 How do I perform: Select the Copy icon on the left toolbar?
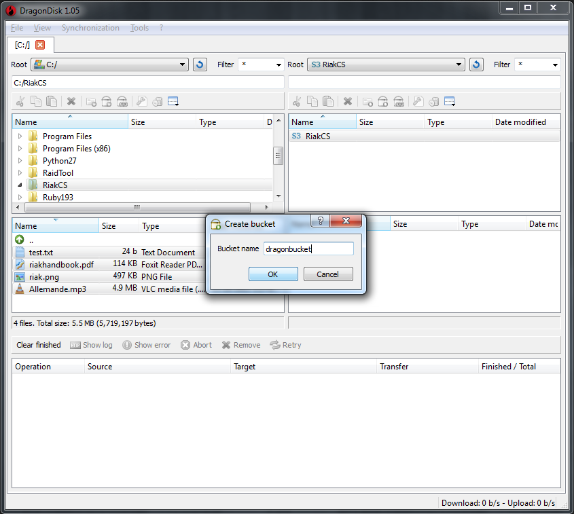pos(36,101)
